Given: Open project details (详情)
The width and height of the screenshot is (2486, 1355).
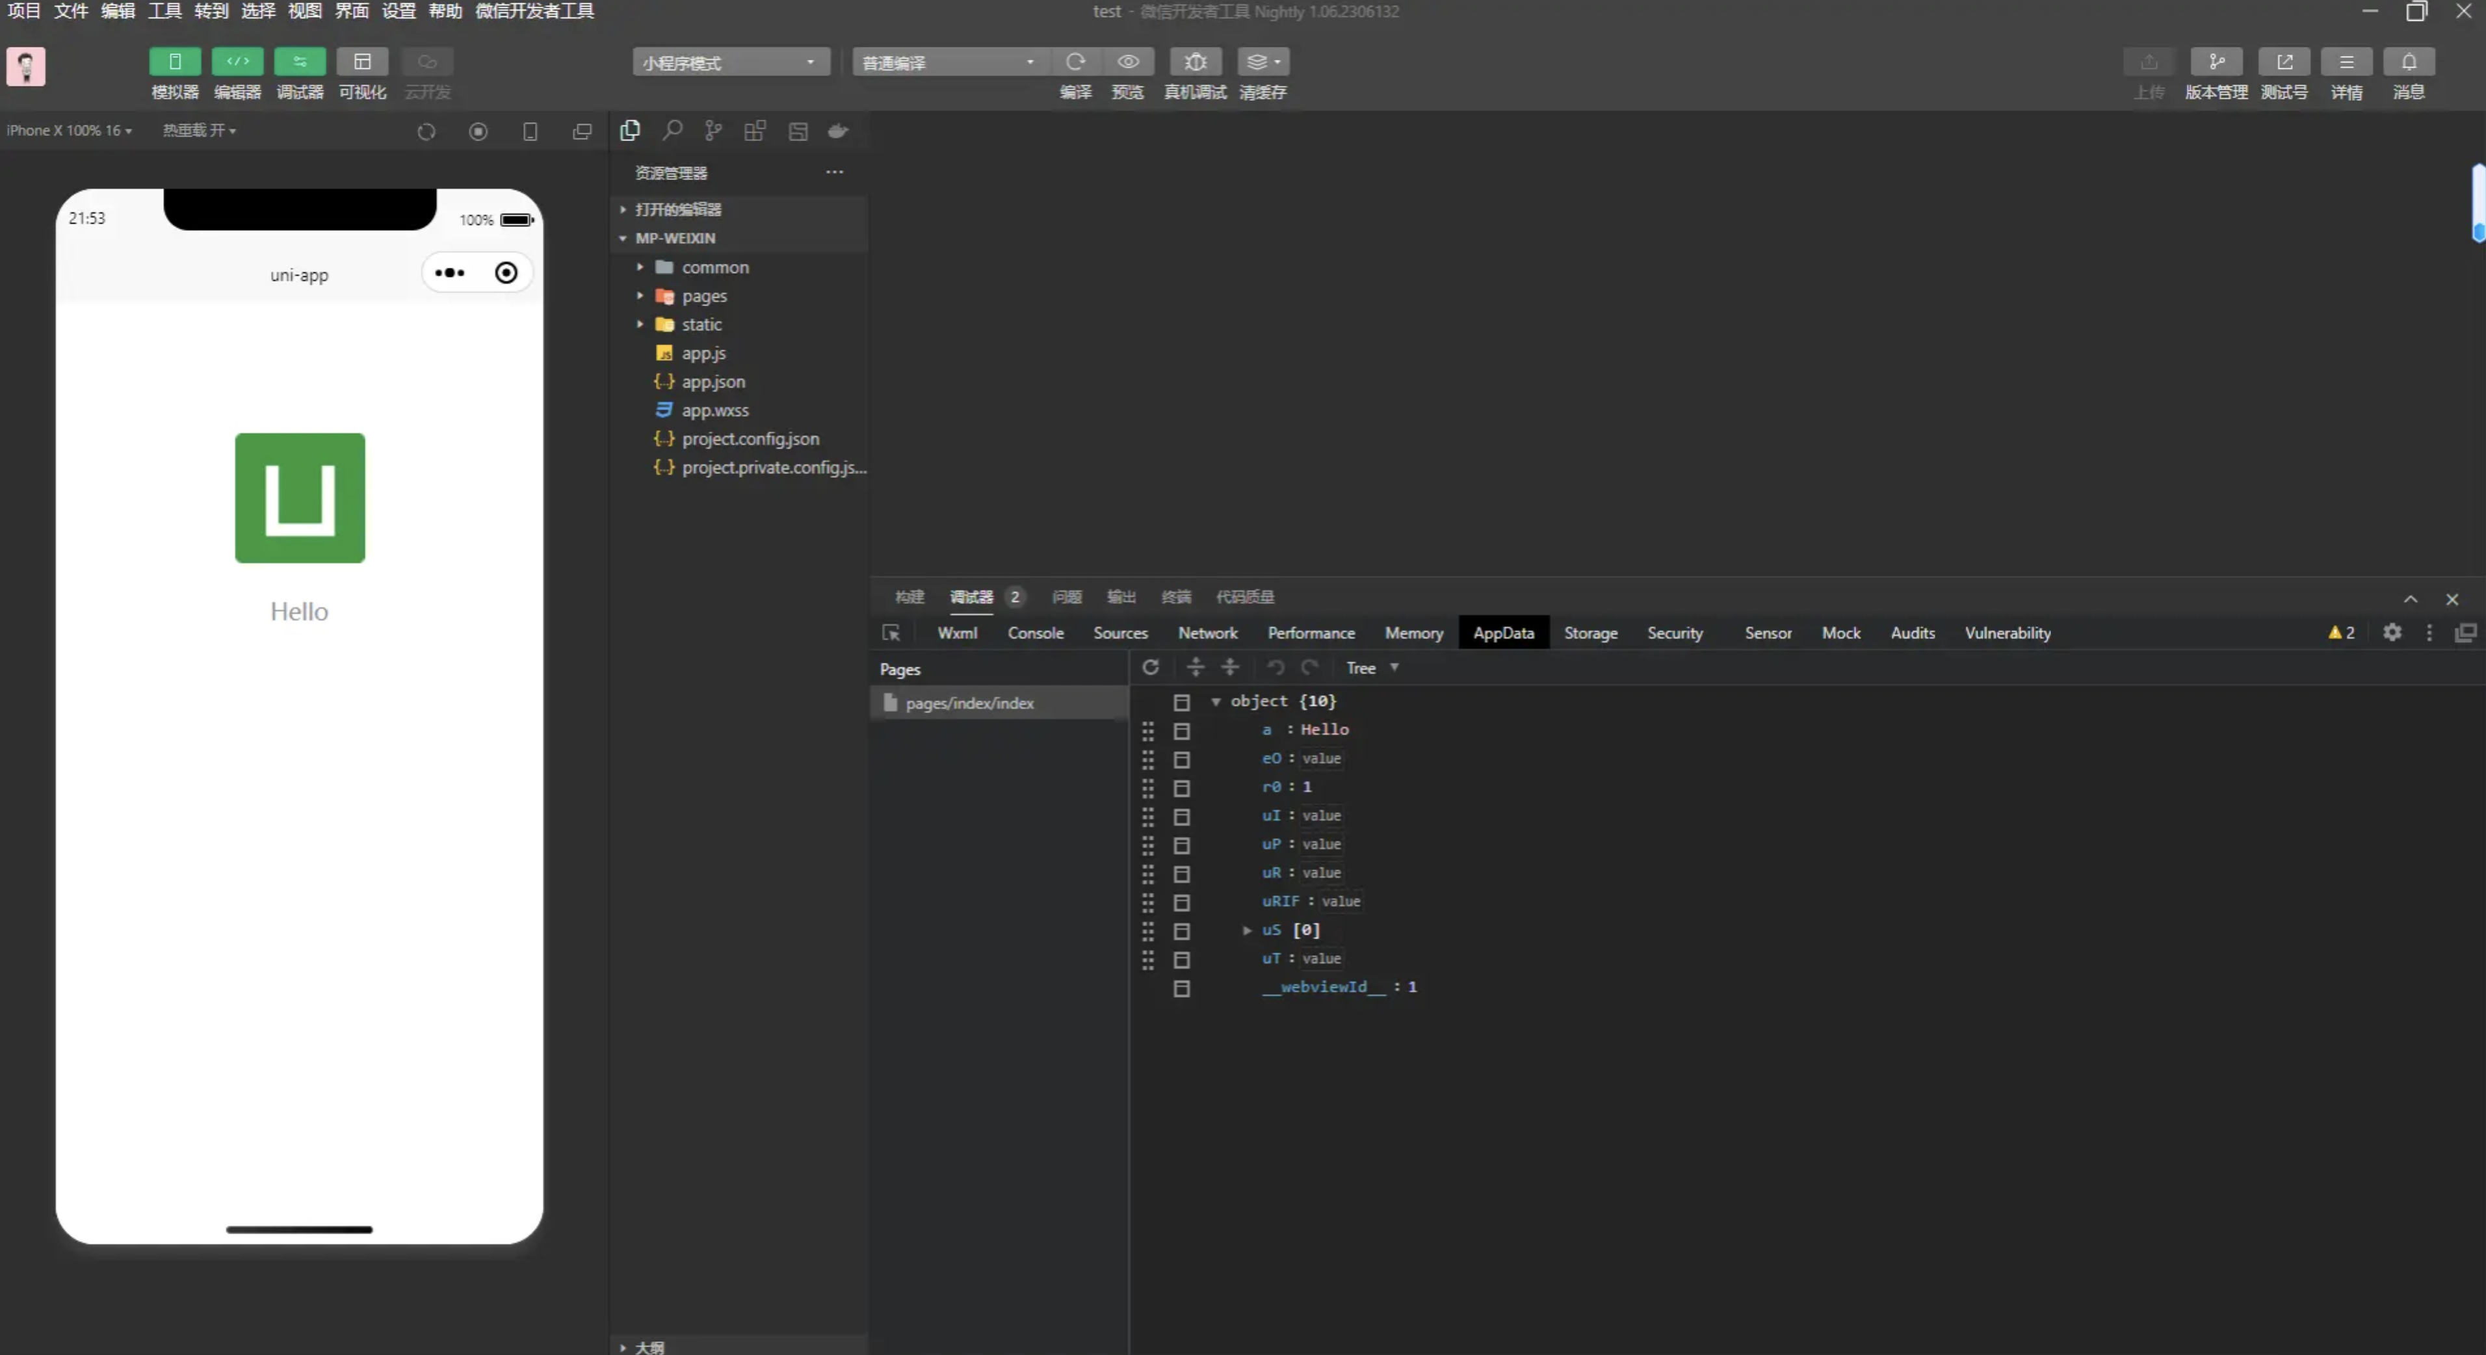Looking at the screenshot, I should [2347, 62].
